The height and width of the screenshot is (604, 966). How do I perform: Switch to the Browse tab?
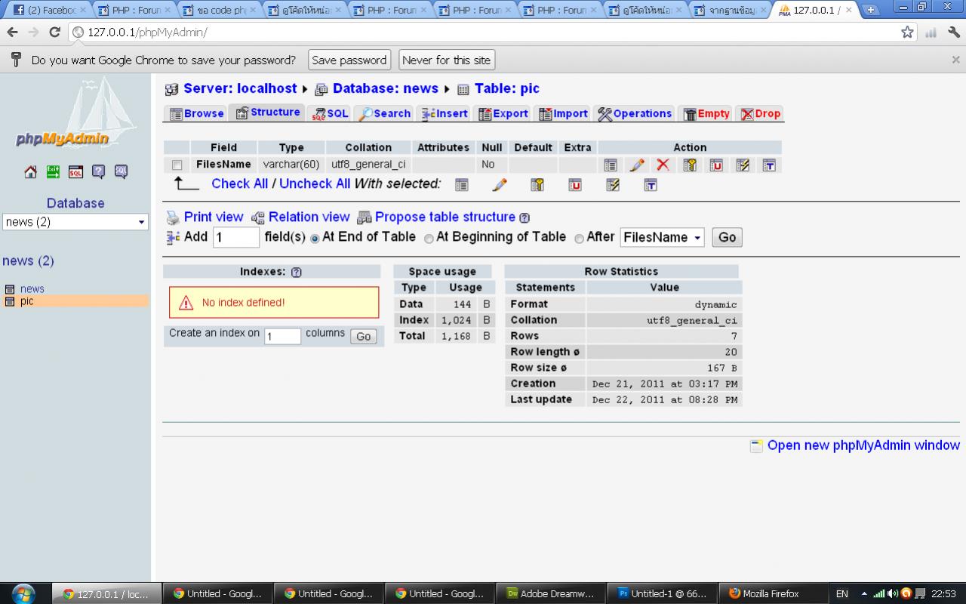[196, 113]
